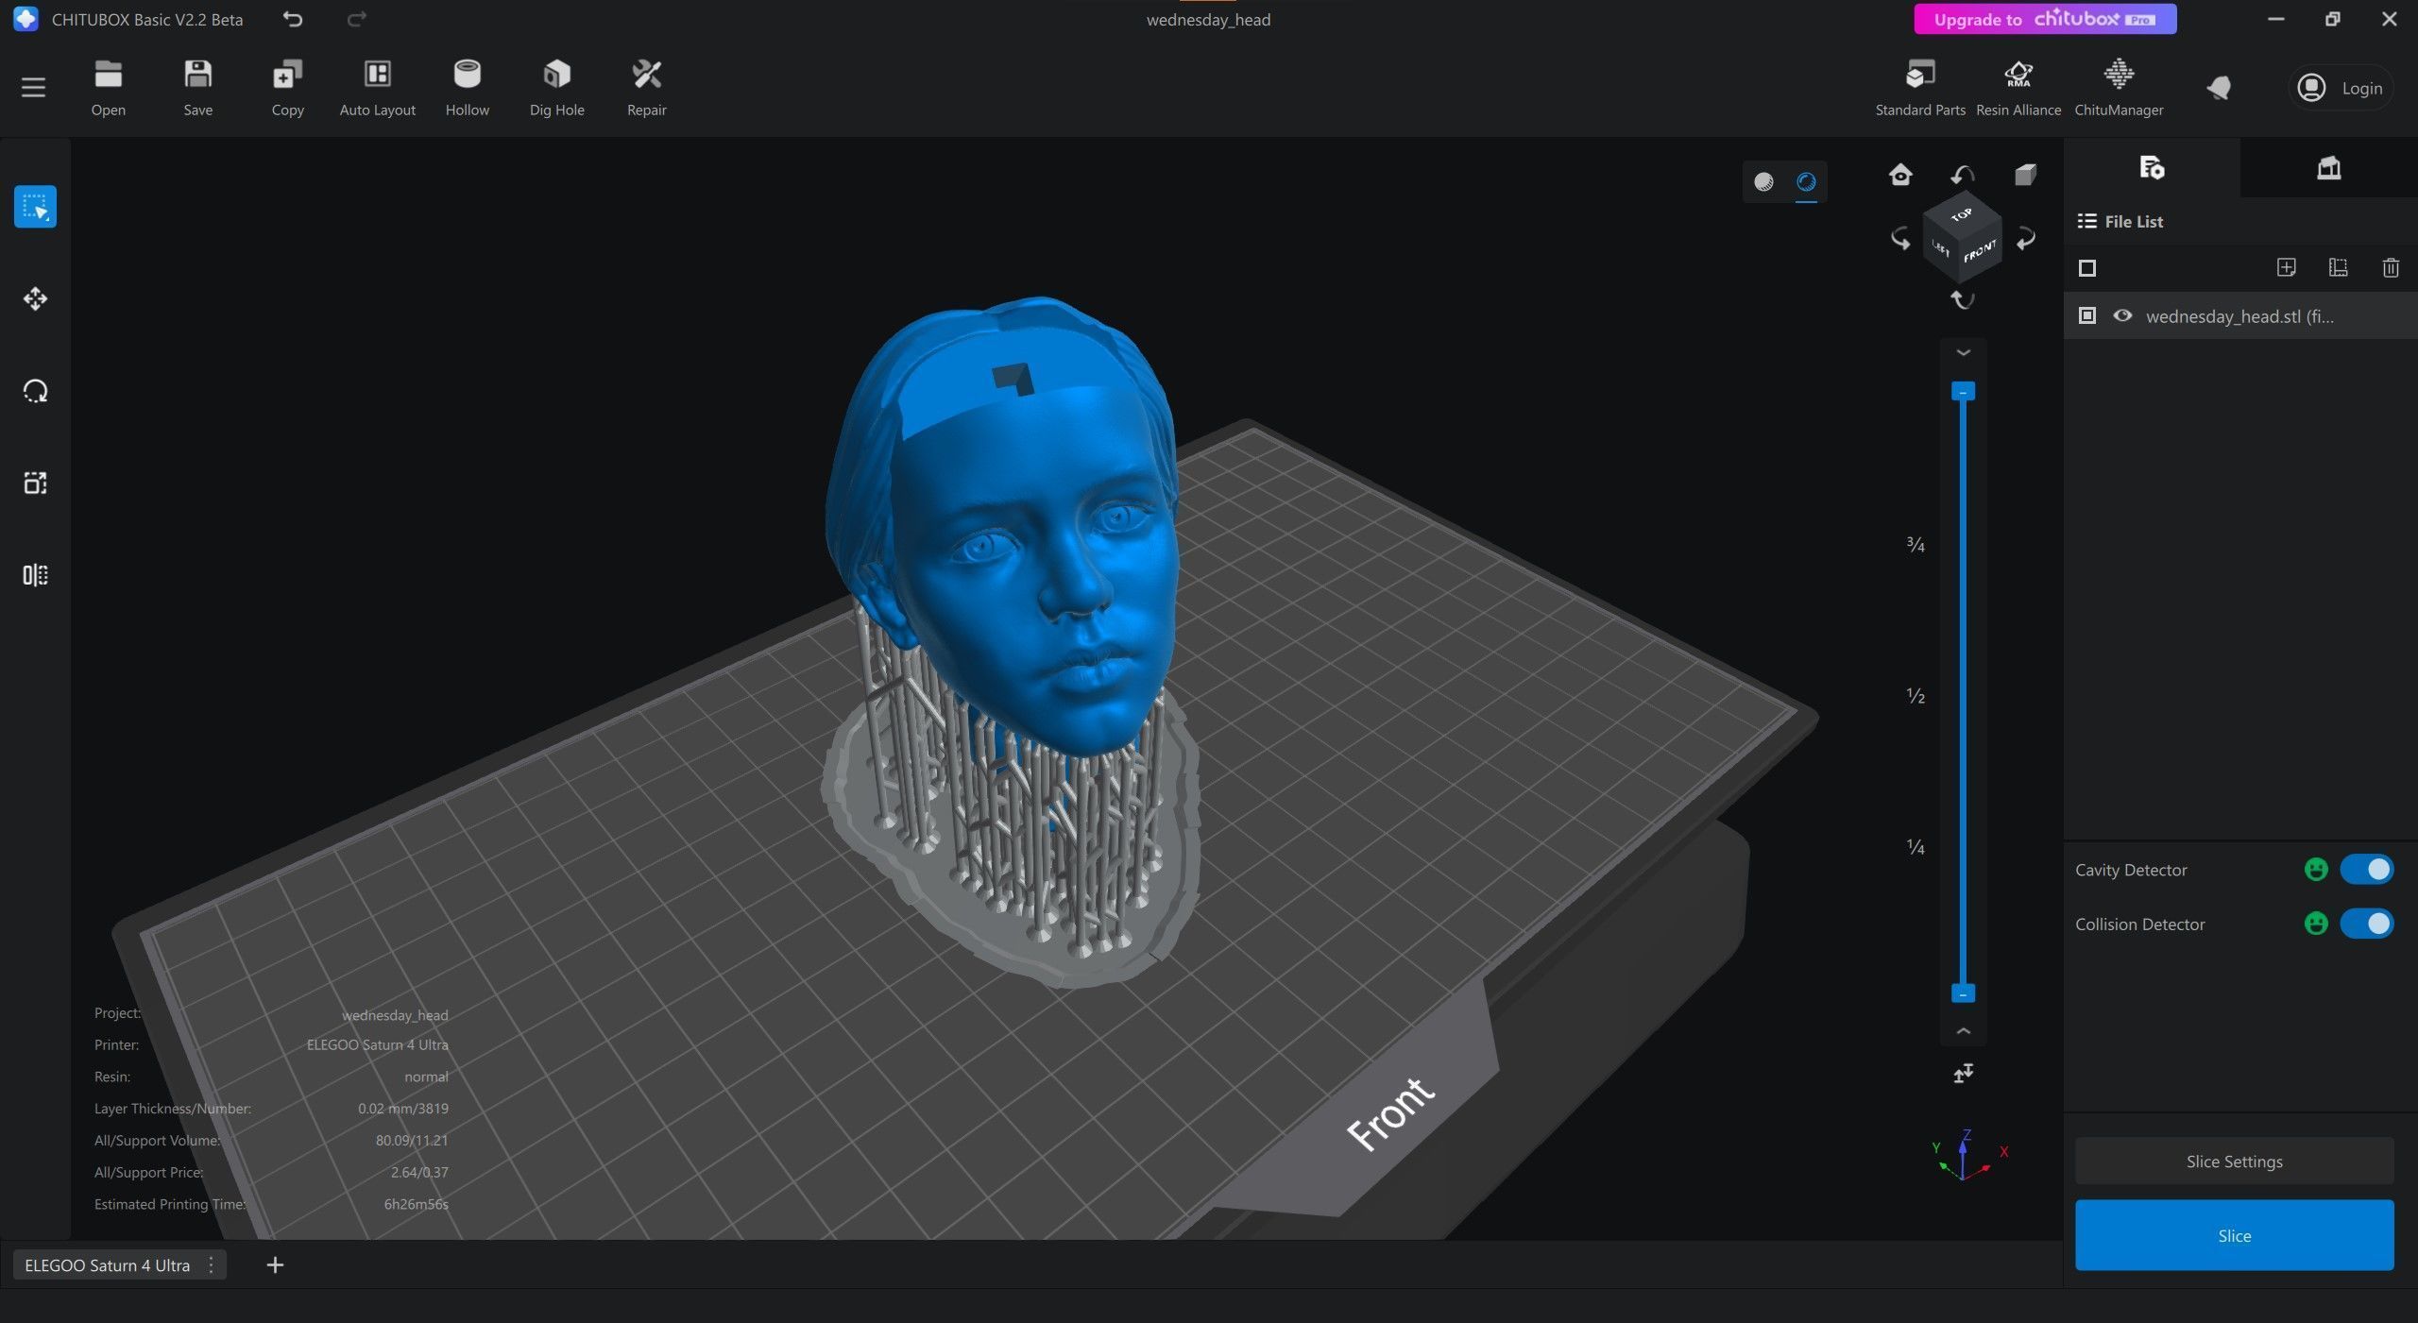Activate the Rotate tool in left sidebar

[x=35, y=391]
